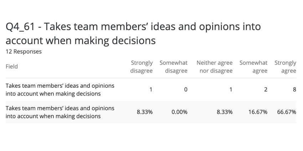Click the count value 2 cell
Image resolution: width=303 pixels, height=151 pixels.
266,90
